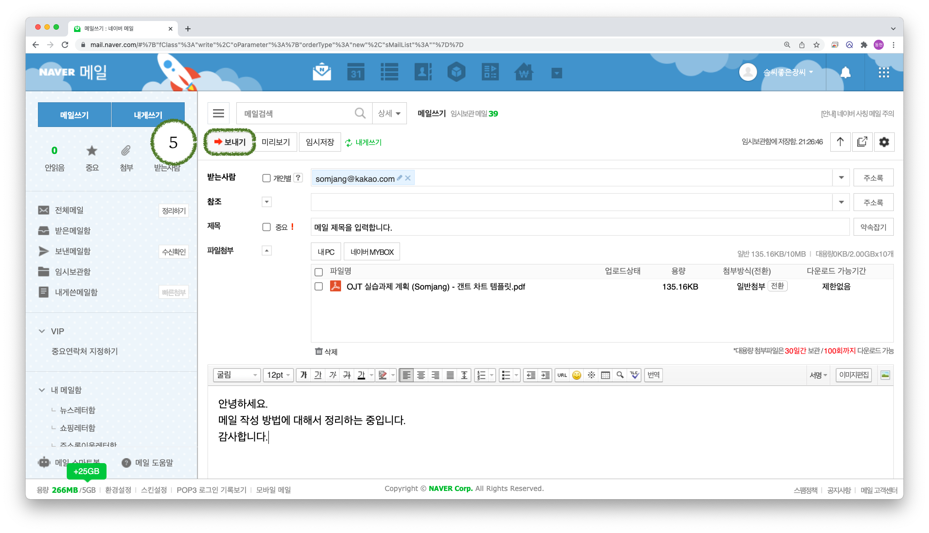Open the 받은메일함 inbox folder

[73, 231]
